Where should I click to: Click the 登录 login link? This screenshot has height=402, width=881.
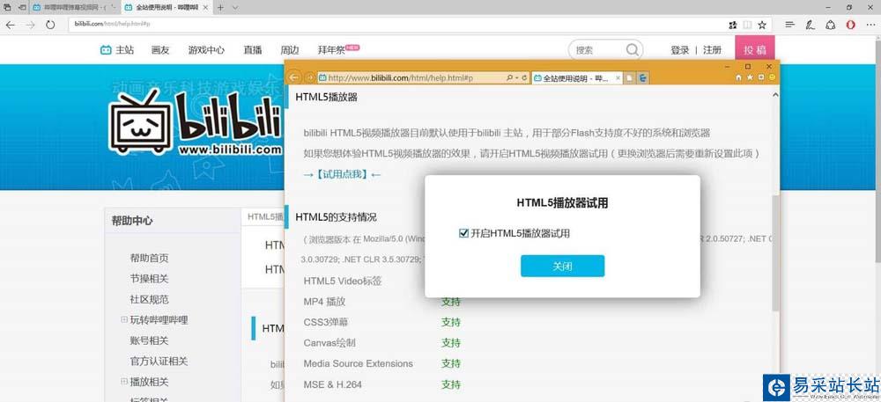(680, 50)
